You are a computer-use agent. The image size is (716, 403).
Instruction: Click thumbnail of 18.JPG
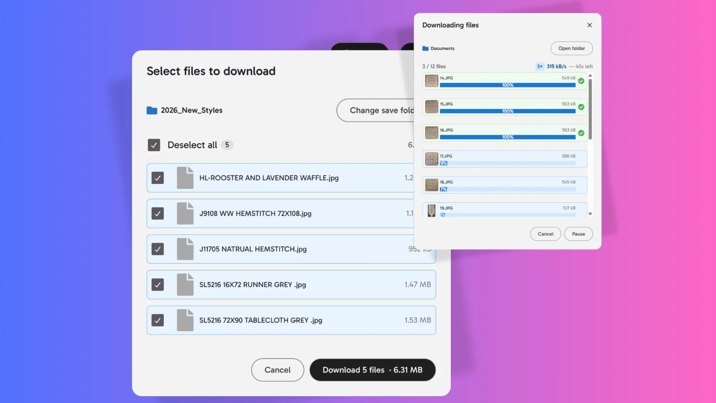point(431,185)
